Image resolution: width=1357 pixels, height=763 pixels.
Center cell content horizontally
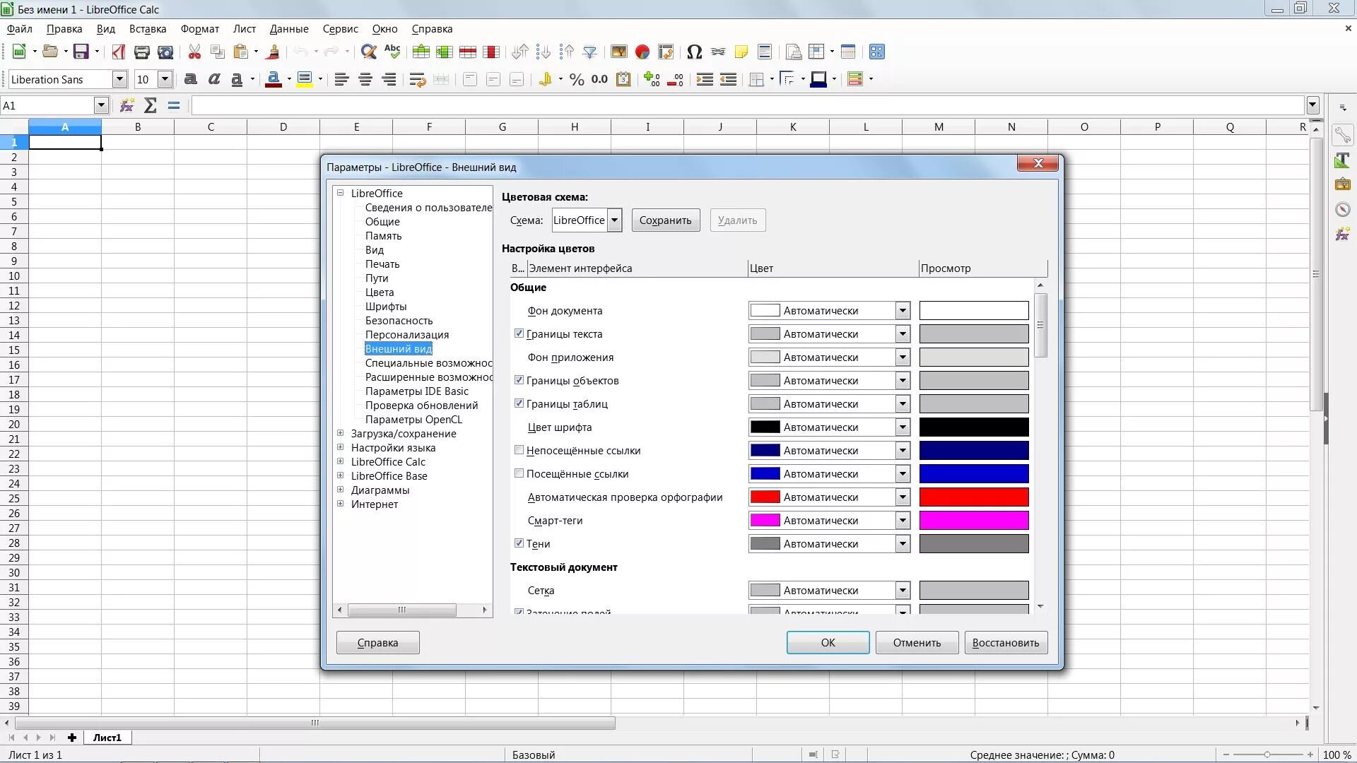pyautogui.click(x=365, y=79)
